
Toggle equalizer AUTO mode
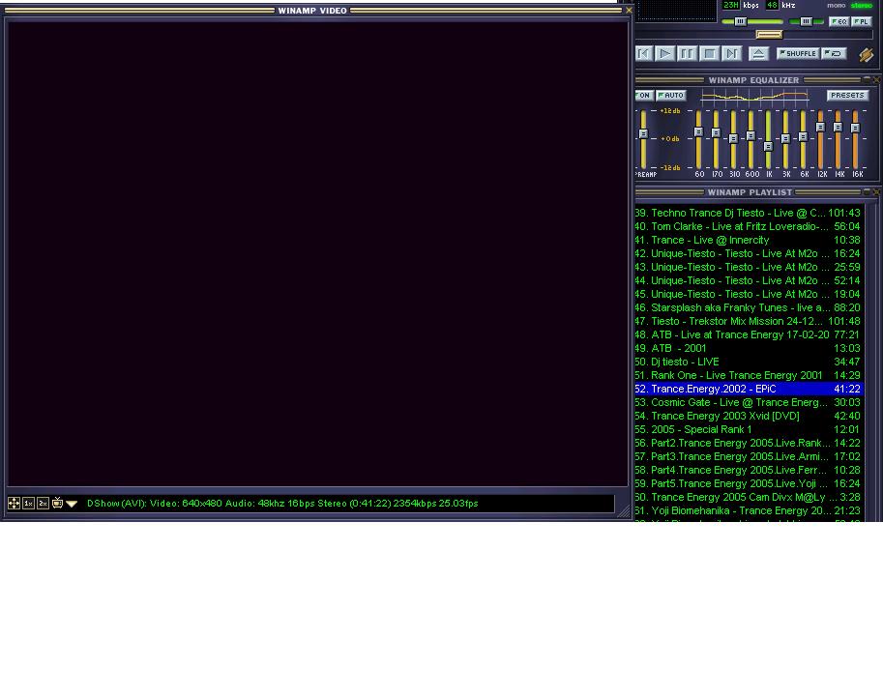click(670, 96)
